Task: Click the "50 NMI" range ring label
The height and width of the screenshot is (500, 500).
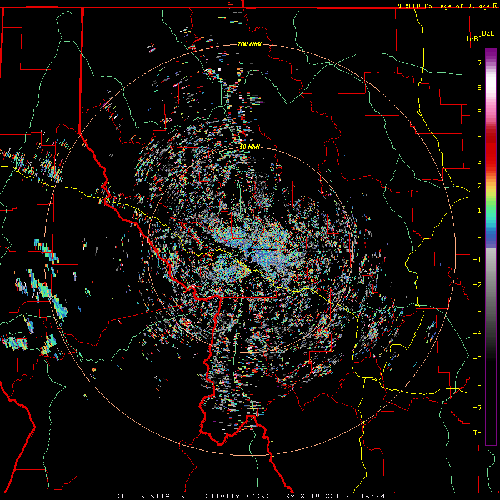Action: [x=249, y=147]
